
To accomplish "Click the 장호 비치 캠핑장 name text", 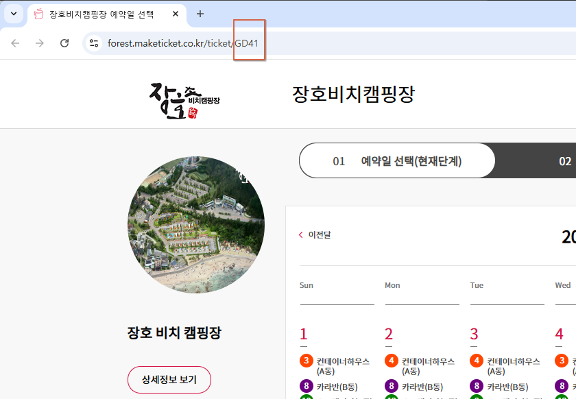I will tap(174, 333).
